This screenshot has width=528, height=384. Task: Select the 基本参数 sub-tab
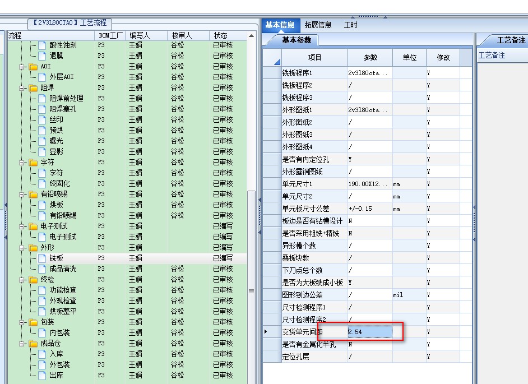[x=297, y=40]
